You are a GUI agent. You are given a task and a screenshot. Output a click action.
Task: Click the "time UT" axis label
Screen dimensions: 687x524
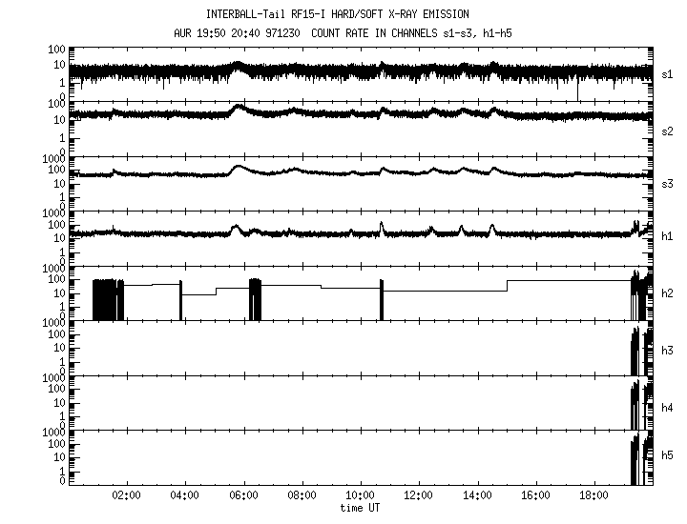[361, 509]
